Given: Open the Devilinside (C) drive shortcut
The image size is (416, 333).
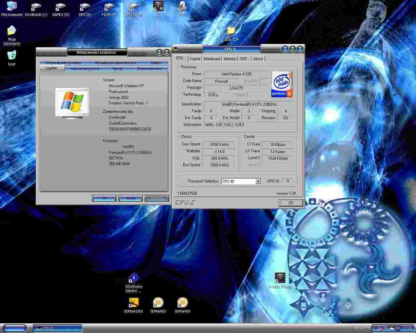Looking at the screenshot, I should (36, 9).
